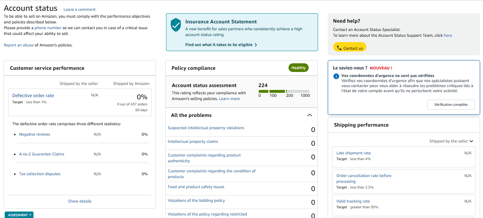This screenshot has width=483, height=218.
Task: Click the shield checkmark icon in Insurance Account Statement
Action: coord(175,24)
